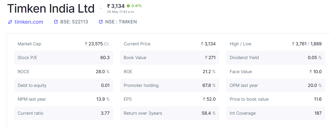Viewport: 330px width, 127px height.
Task: Select the Debt to equity row
Action: tap(63, 85)
